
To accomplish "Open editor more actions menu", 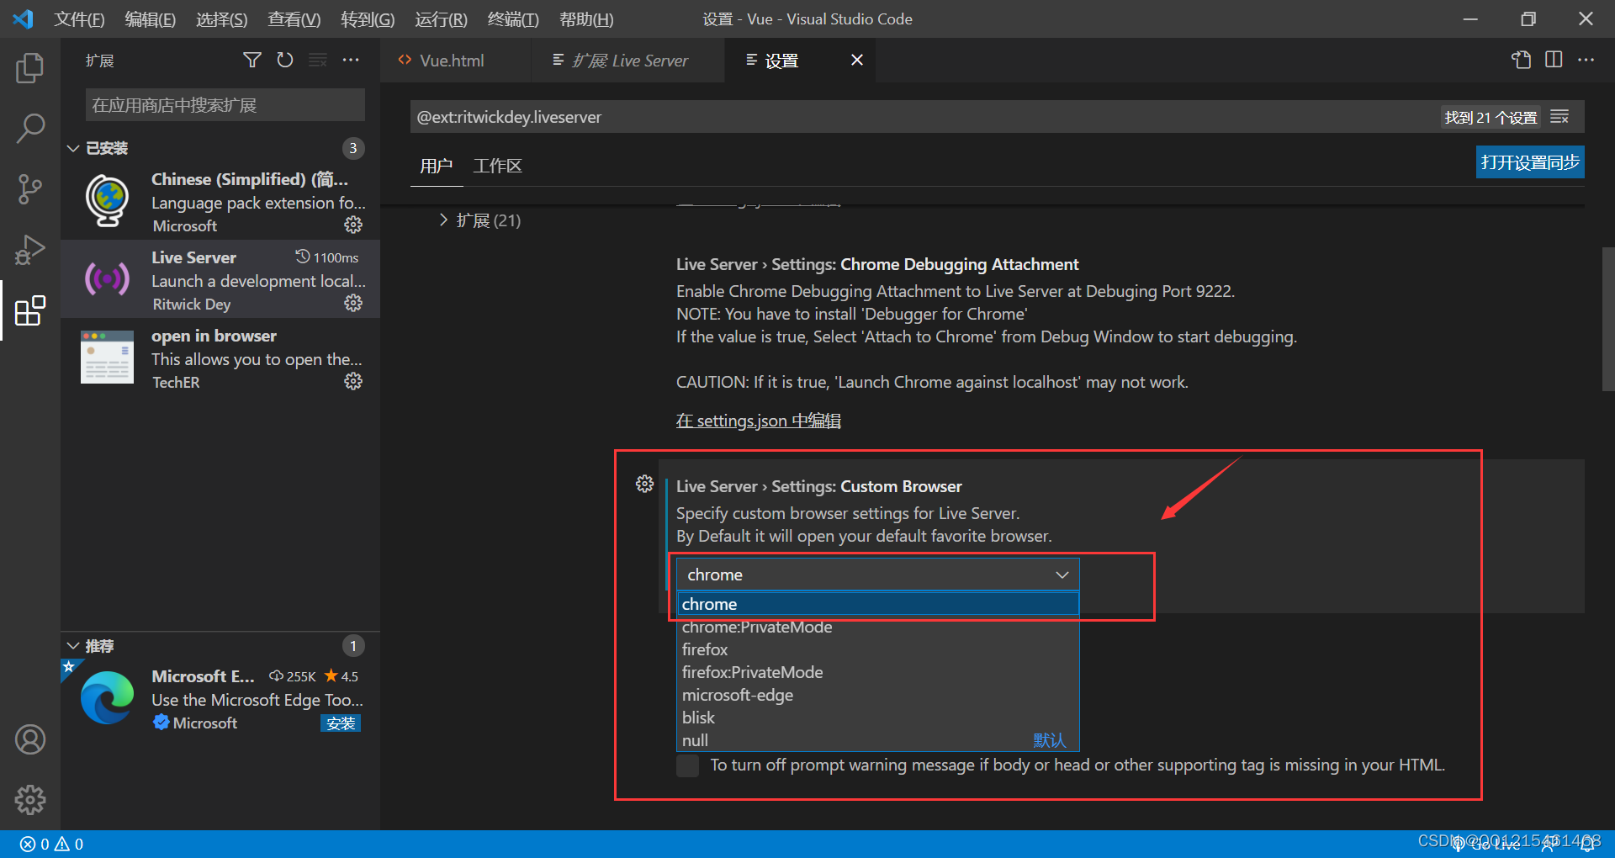I will 1586,60.
